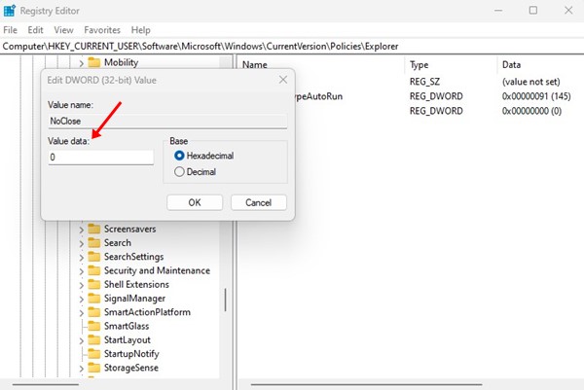Select the Decimal base option
Screen dimensions: 584x390
(178, 172)
